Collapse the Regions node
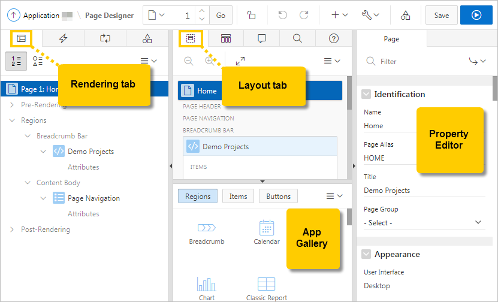498x302 pixels. [12, 120]
